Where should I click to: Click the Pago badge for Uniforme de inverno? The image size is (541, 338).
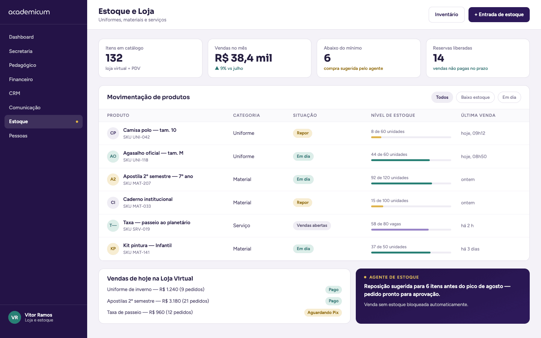tap(334, 290)
